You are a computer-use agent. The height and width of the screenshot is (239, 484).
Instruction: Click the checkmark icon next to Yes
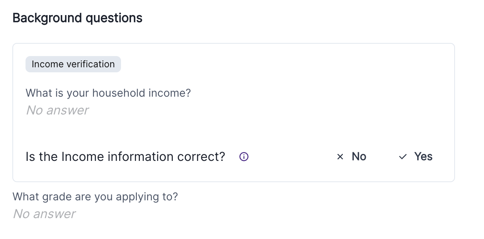(403, 157)
